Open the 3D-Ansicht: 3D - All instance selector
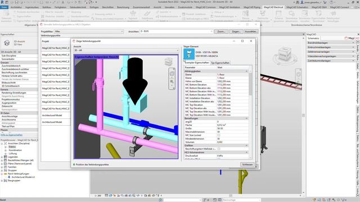 click(19, 52)
